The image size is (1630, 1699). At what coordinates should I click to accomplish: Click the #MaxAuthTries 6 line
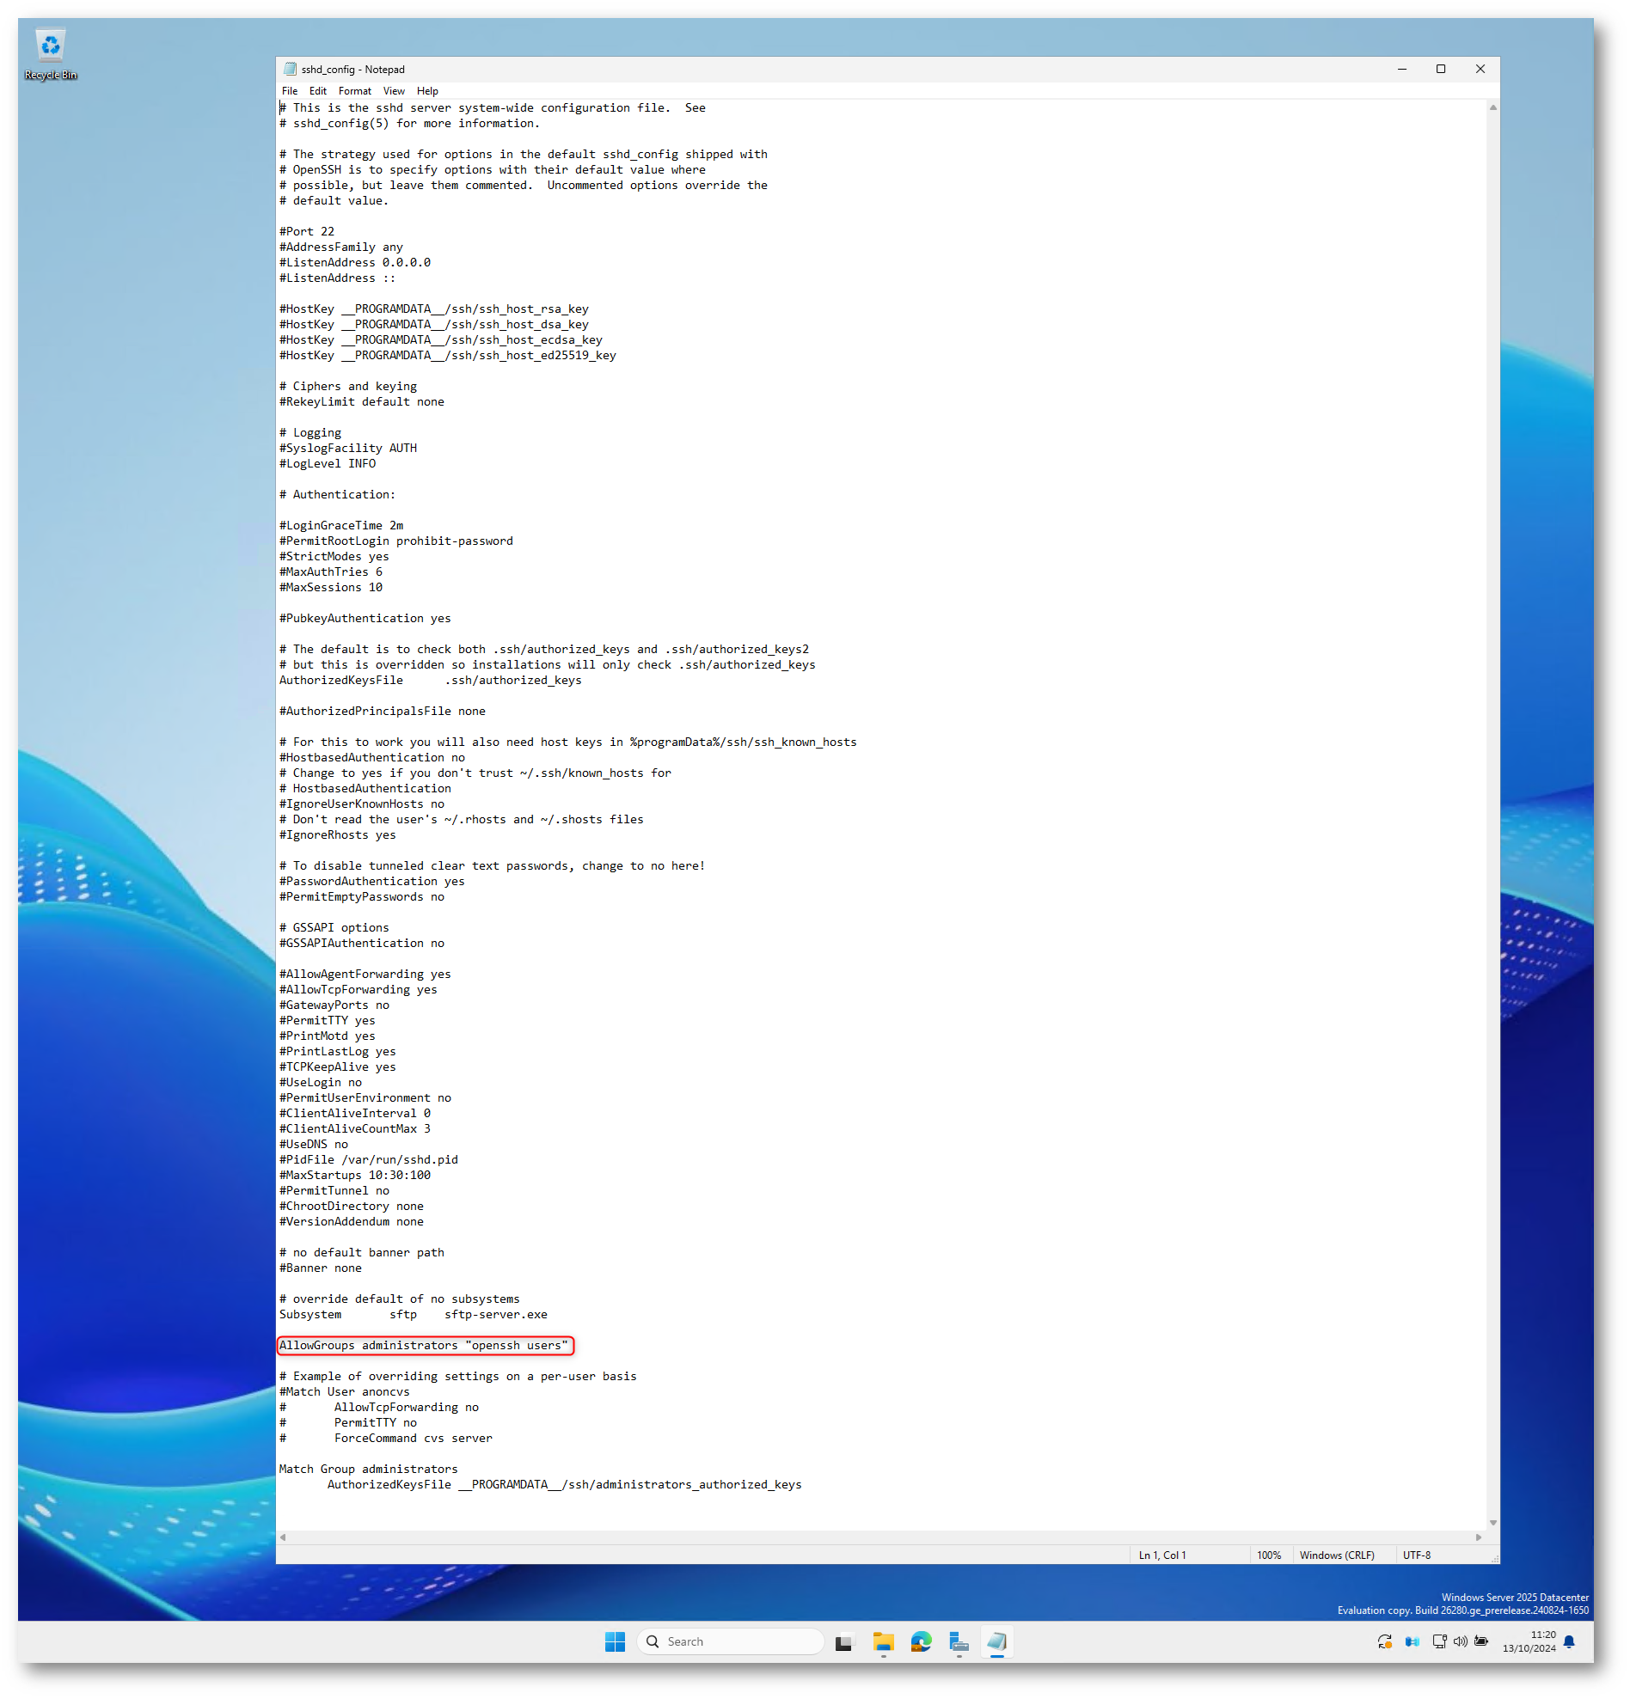[330, 572]
